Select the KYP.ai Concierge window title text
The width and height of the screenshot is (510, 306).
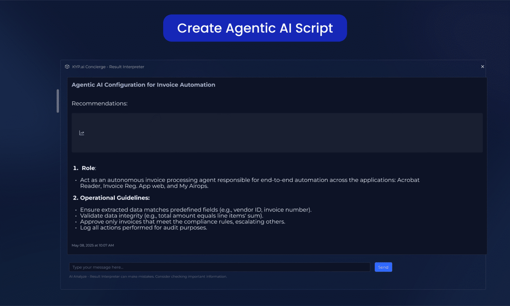point(108,67)
